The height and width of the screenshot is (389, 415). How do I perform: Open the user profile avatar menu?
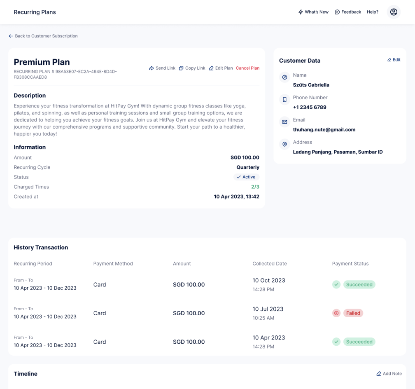tap(393, 12)
